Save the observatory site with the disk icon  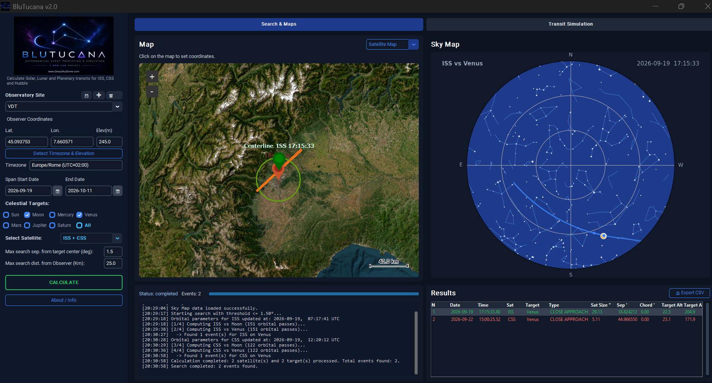point(86,96)
